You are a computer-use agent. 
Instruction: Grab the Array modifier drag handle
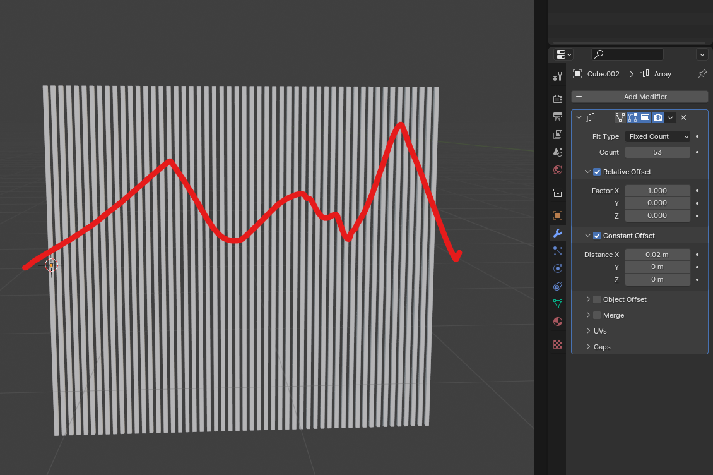701,117
